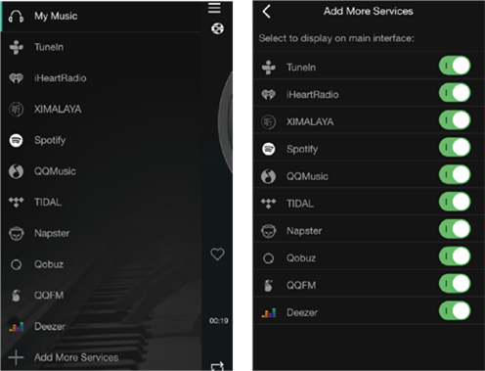Screen dimensions: 485x371
Task: Disable XIMALAYA on main interface
Action: coord(455,120)
